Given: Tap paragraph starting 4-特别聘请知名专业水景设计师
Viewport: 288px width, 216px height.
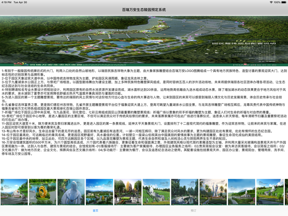Looking at the screenshot, I should (x=144, y=91).
